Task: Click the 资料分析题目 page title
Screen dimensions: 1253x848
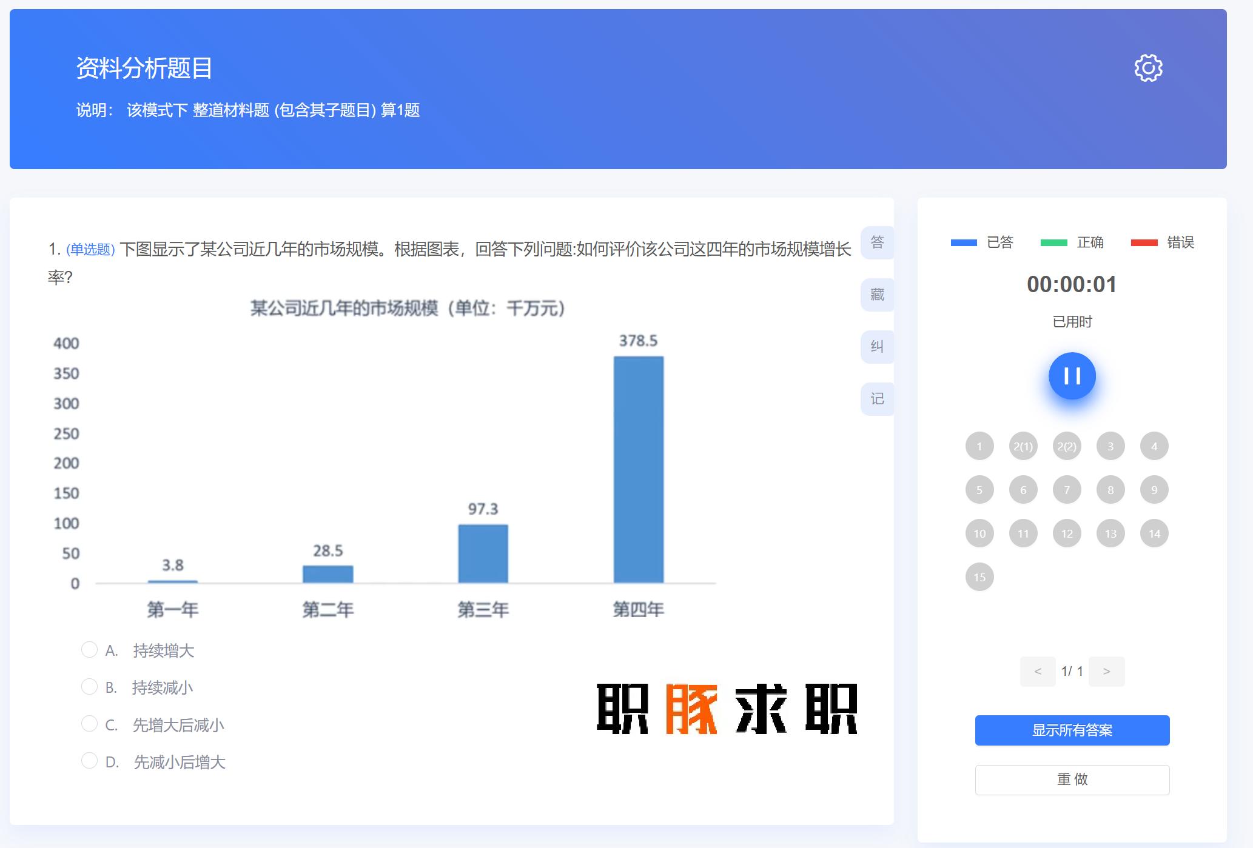Action: [144, 68]
